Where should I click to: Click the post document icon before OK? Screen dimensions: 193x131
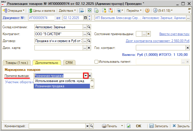pyautogui.click(x=129, y=126)
